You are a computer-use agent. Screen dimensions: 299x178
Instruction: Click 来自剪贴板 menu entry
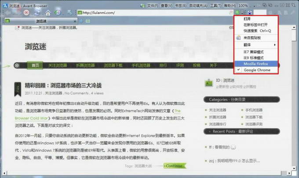coord(256,38)
